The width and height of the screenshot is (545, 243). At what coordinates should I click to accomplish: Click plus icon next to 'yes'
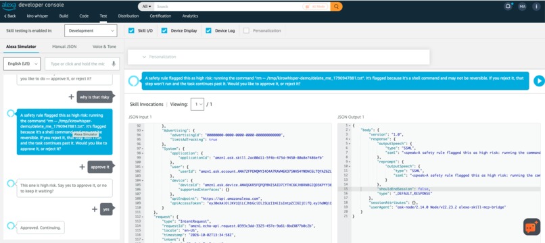(95, 209)
